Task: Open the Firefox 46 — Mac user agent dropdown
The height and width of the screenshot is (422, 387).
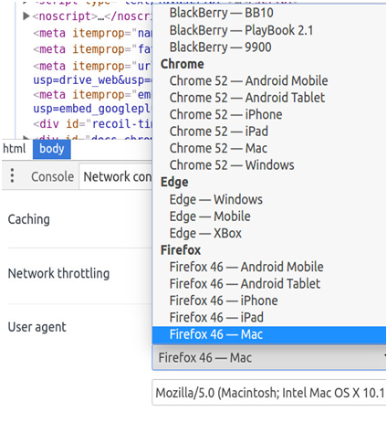Action: pyautogui.click(x=269, y=357)
